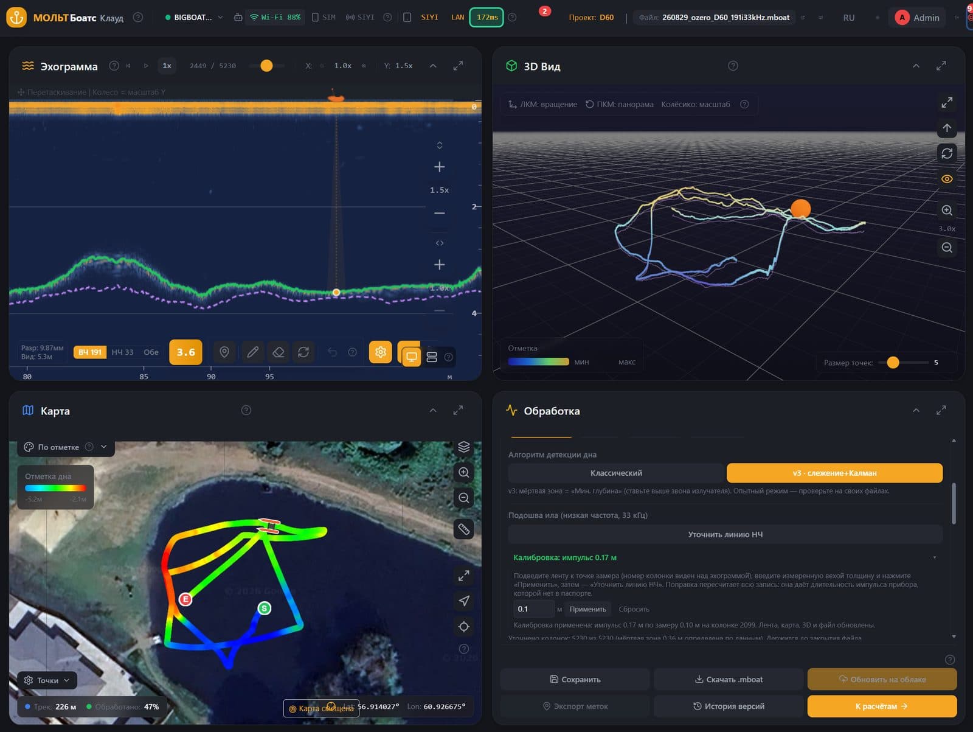This screenshot has width=973, height=732.
Task: Click the calibration thickness input field
Action: tap(533, 609)
